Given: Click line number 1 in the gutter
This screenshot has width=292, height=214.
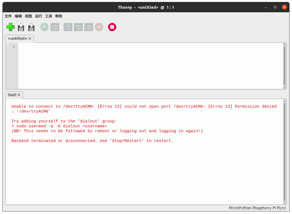Looking at the screenshot, I should (14, 47).
